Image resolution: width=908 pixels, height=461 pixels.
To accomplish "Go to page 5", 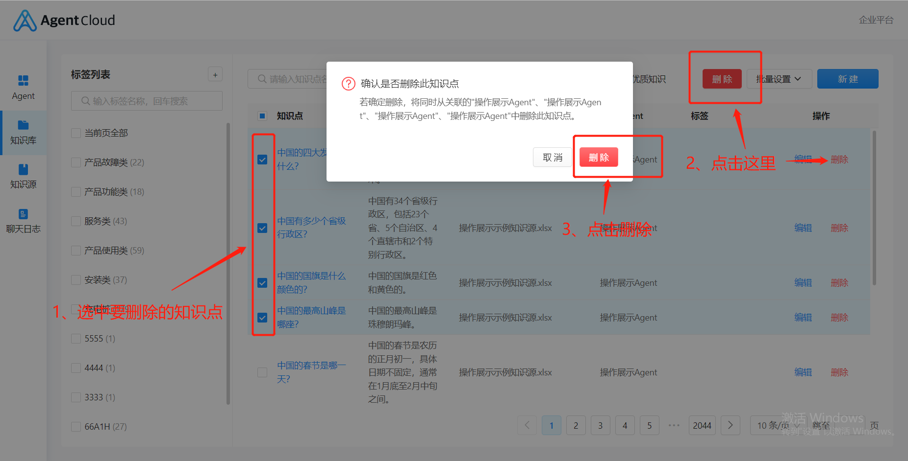I will (650, 425).
